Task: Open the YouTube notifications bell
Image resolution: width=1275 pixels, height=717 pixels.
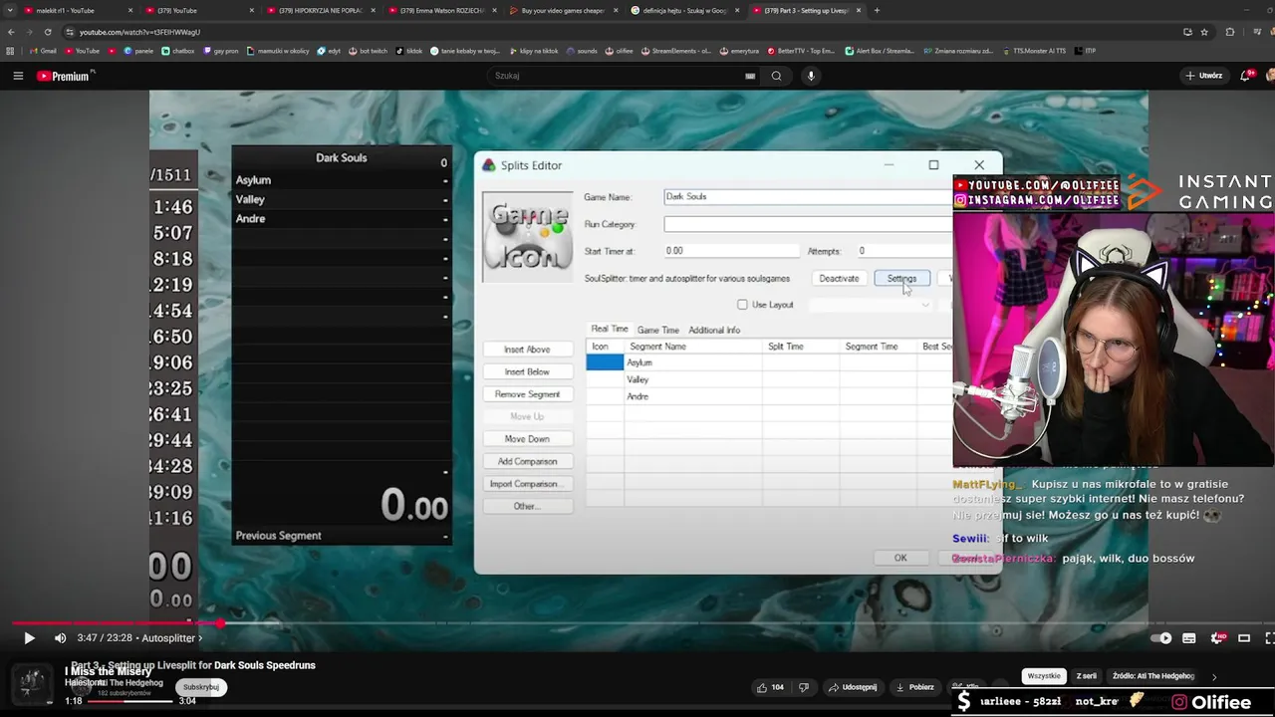Action: 1247,76
